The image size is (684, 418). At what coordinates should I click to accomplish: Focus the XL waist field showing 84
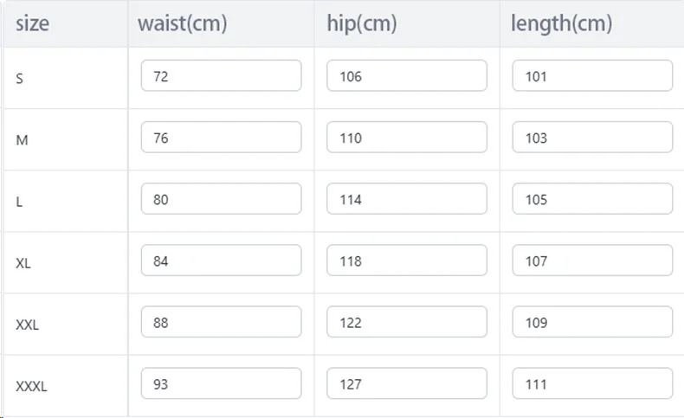pos(221,260)
